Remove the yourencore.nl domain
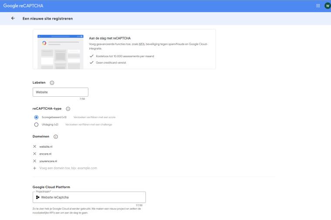The width and height of the screenshot is (331, 220). [x=35, y=161]
